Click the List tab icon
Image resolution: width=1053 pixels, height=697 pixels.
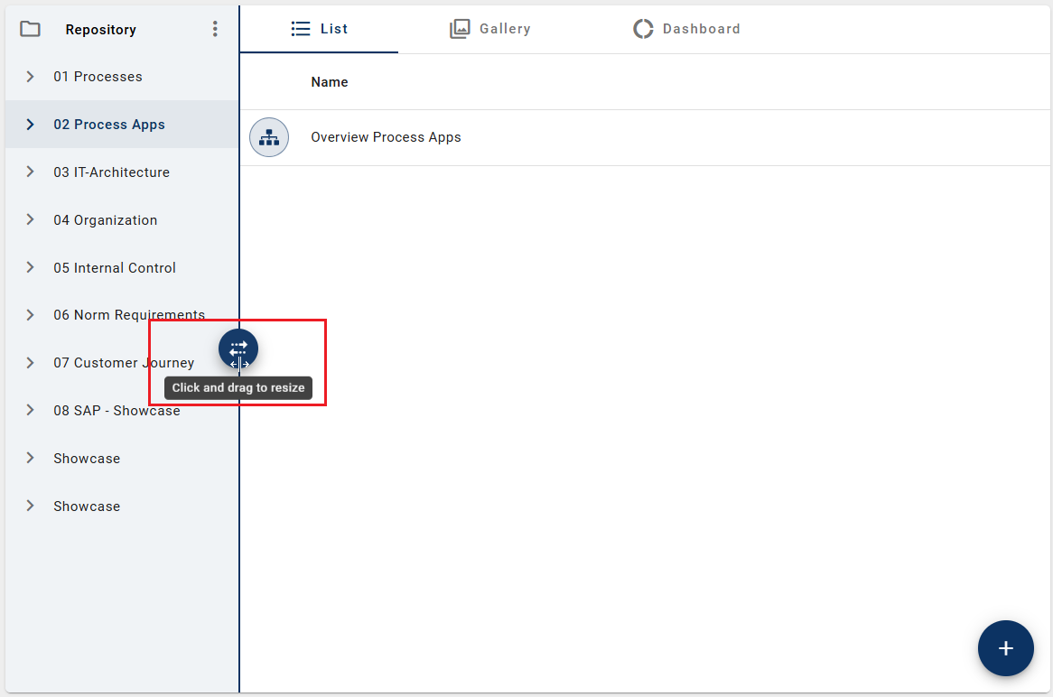(300, 29)
